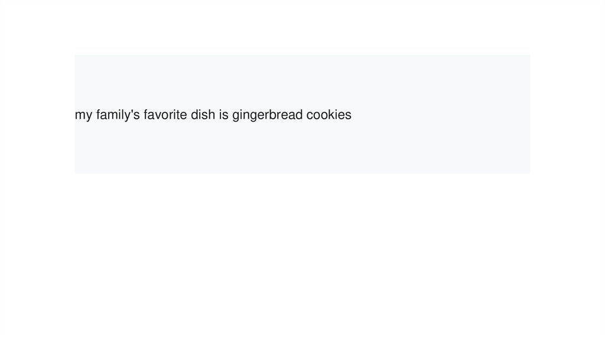Screen dimensions: 605x339
Task: Click the word "gingerbread" in the sentence
Action: tap(267, 115)
